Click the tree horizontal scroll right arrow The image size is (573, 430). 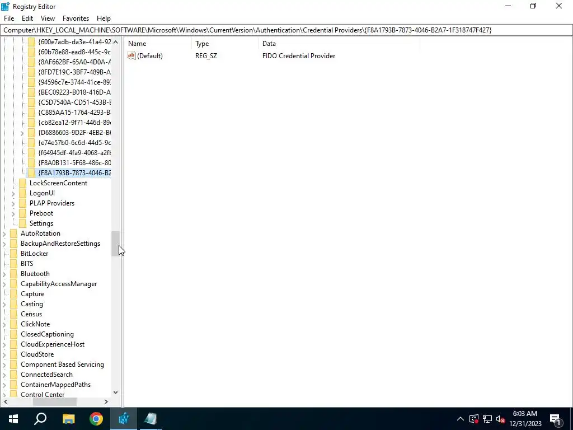point(106,401)
